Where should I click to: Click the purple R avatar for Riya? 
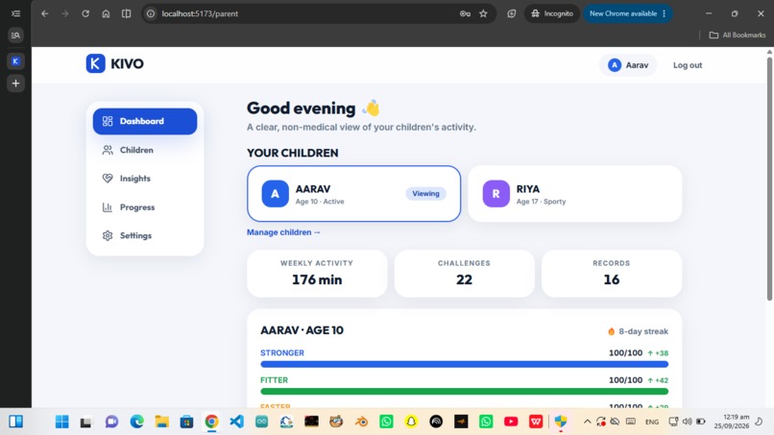(496, 194)
